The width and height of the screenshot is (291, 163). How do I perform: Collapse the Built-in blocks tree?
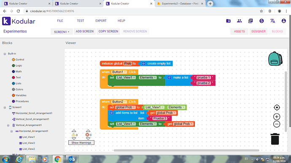click(x=5, y=54)
